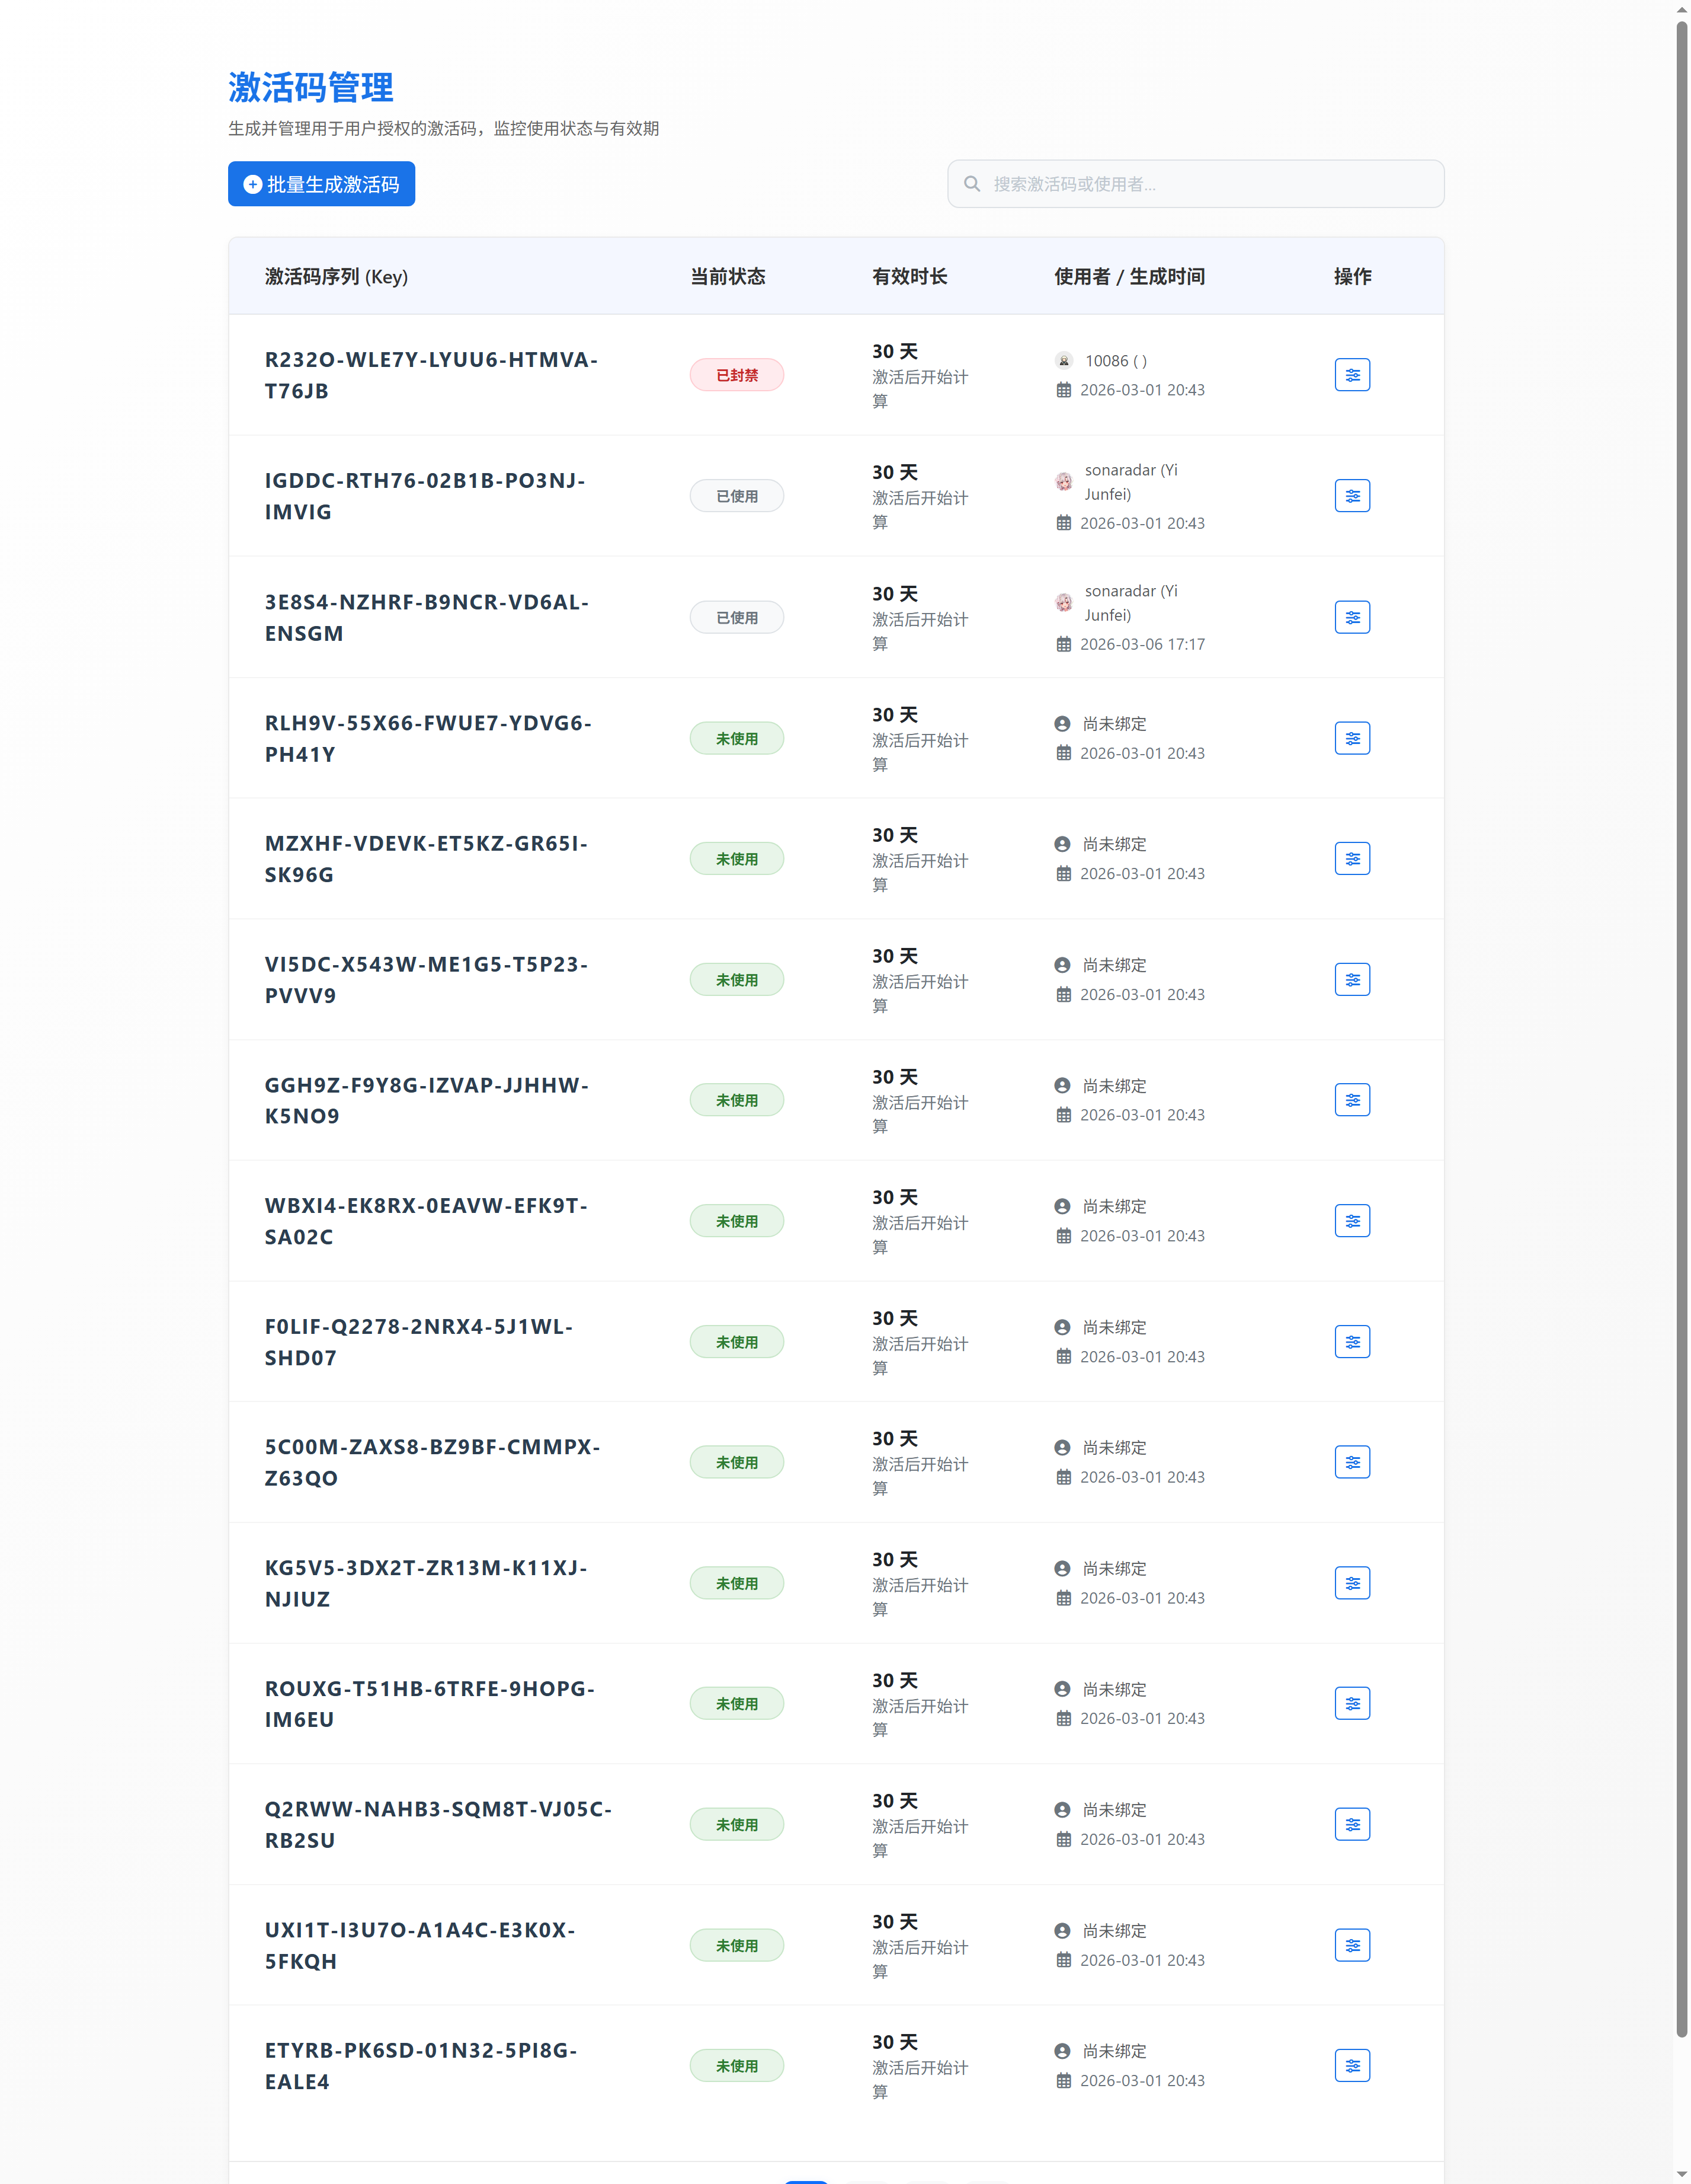Open settings icon for key IGDDC-RTH76
1691x2184 pixels.
[x=1351, y=496]
